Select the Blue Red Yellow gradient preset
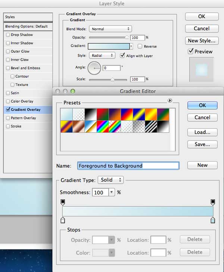 pos(127,114)
